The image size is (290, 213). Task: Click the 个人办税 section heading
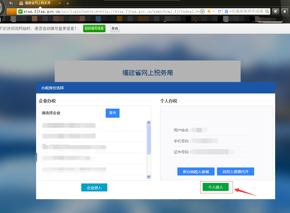coord(168,101)
